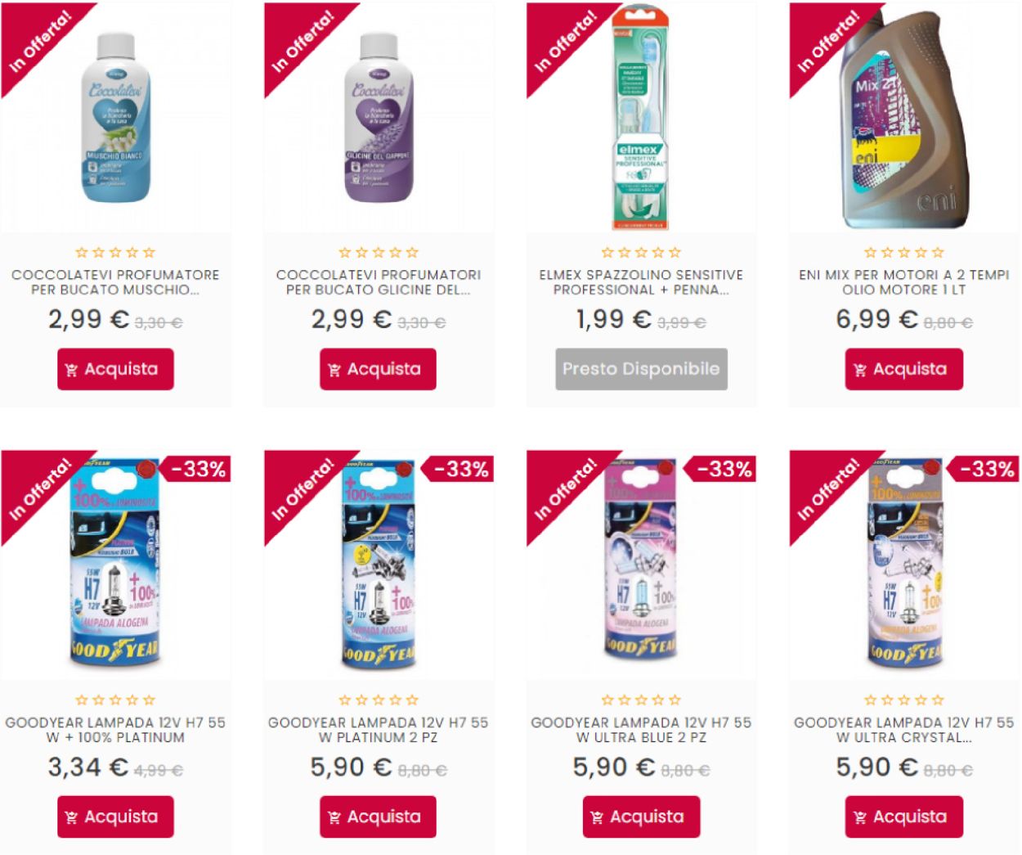This screenshot has width=1022, height=855.
Task: Open the purple Coccolatevi Glicine bottle image
Action: (378, 118)
